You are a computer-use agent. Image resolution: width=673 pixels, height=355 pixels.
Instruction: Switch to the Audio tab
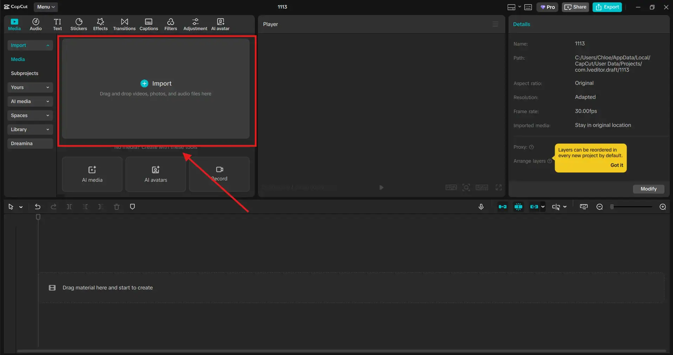coord(35,24)
